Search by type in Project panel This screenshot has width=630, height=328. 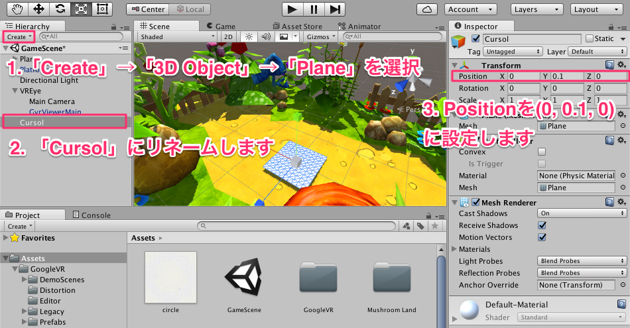pyautogui.click(x=407, y=226)
